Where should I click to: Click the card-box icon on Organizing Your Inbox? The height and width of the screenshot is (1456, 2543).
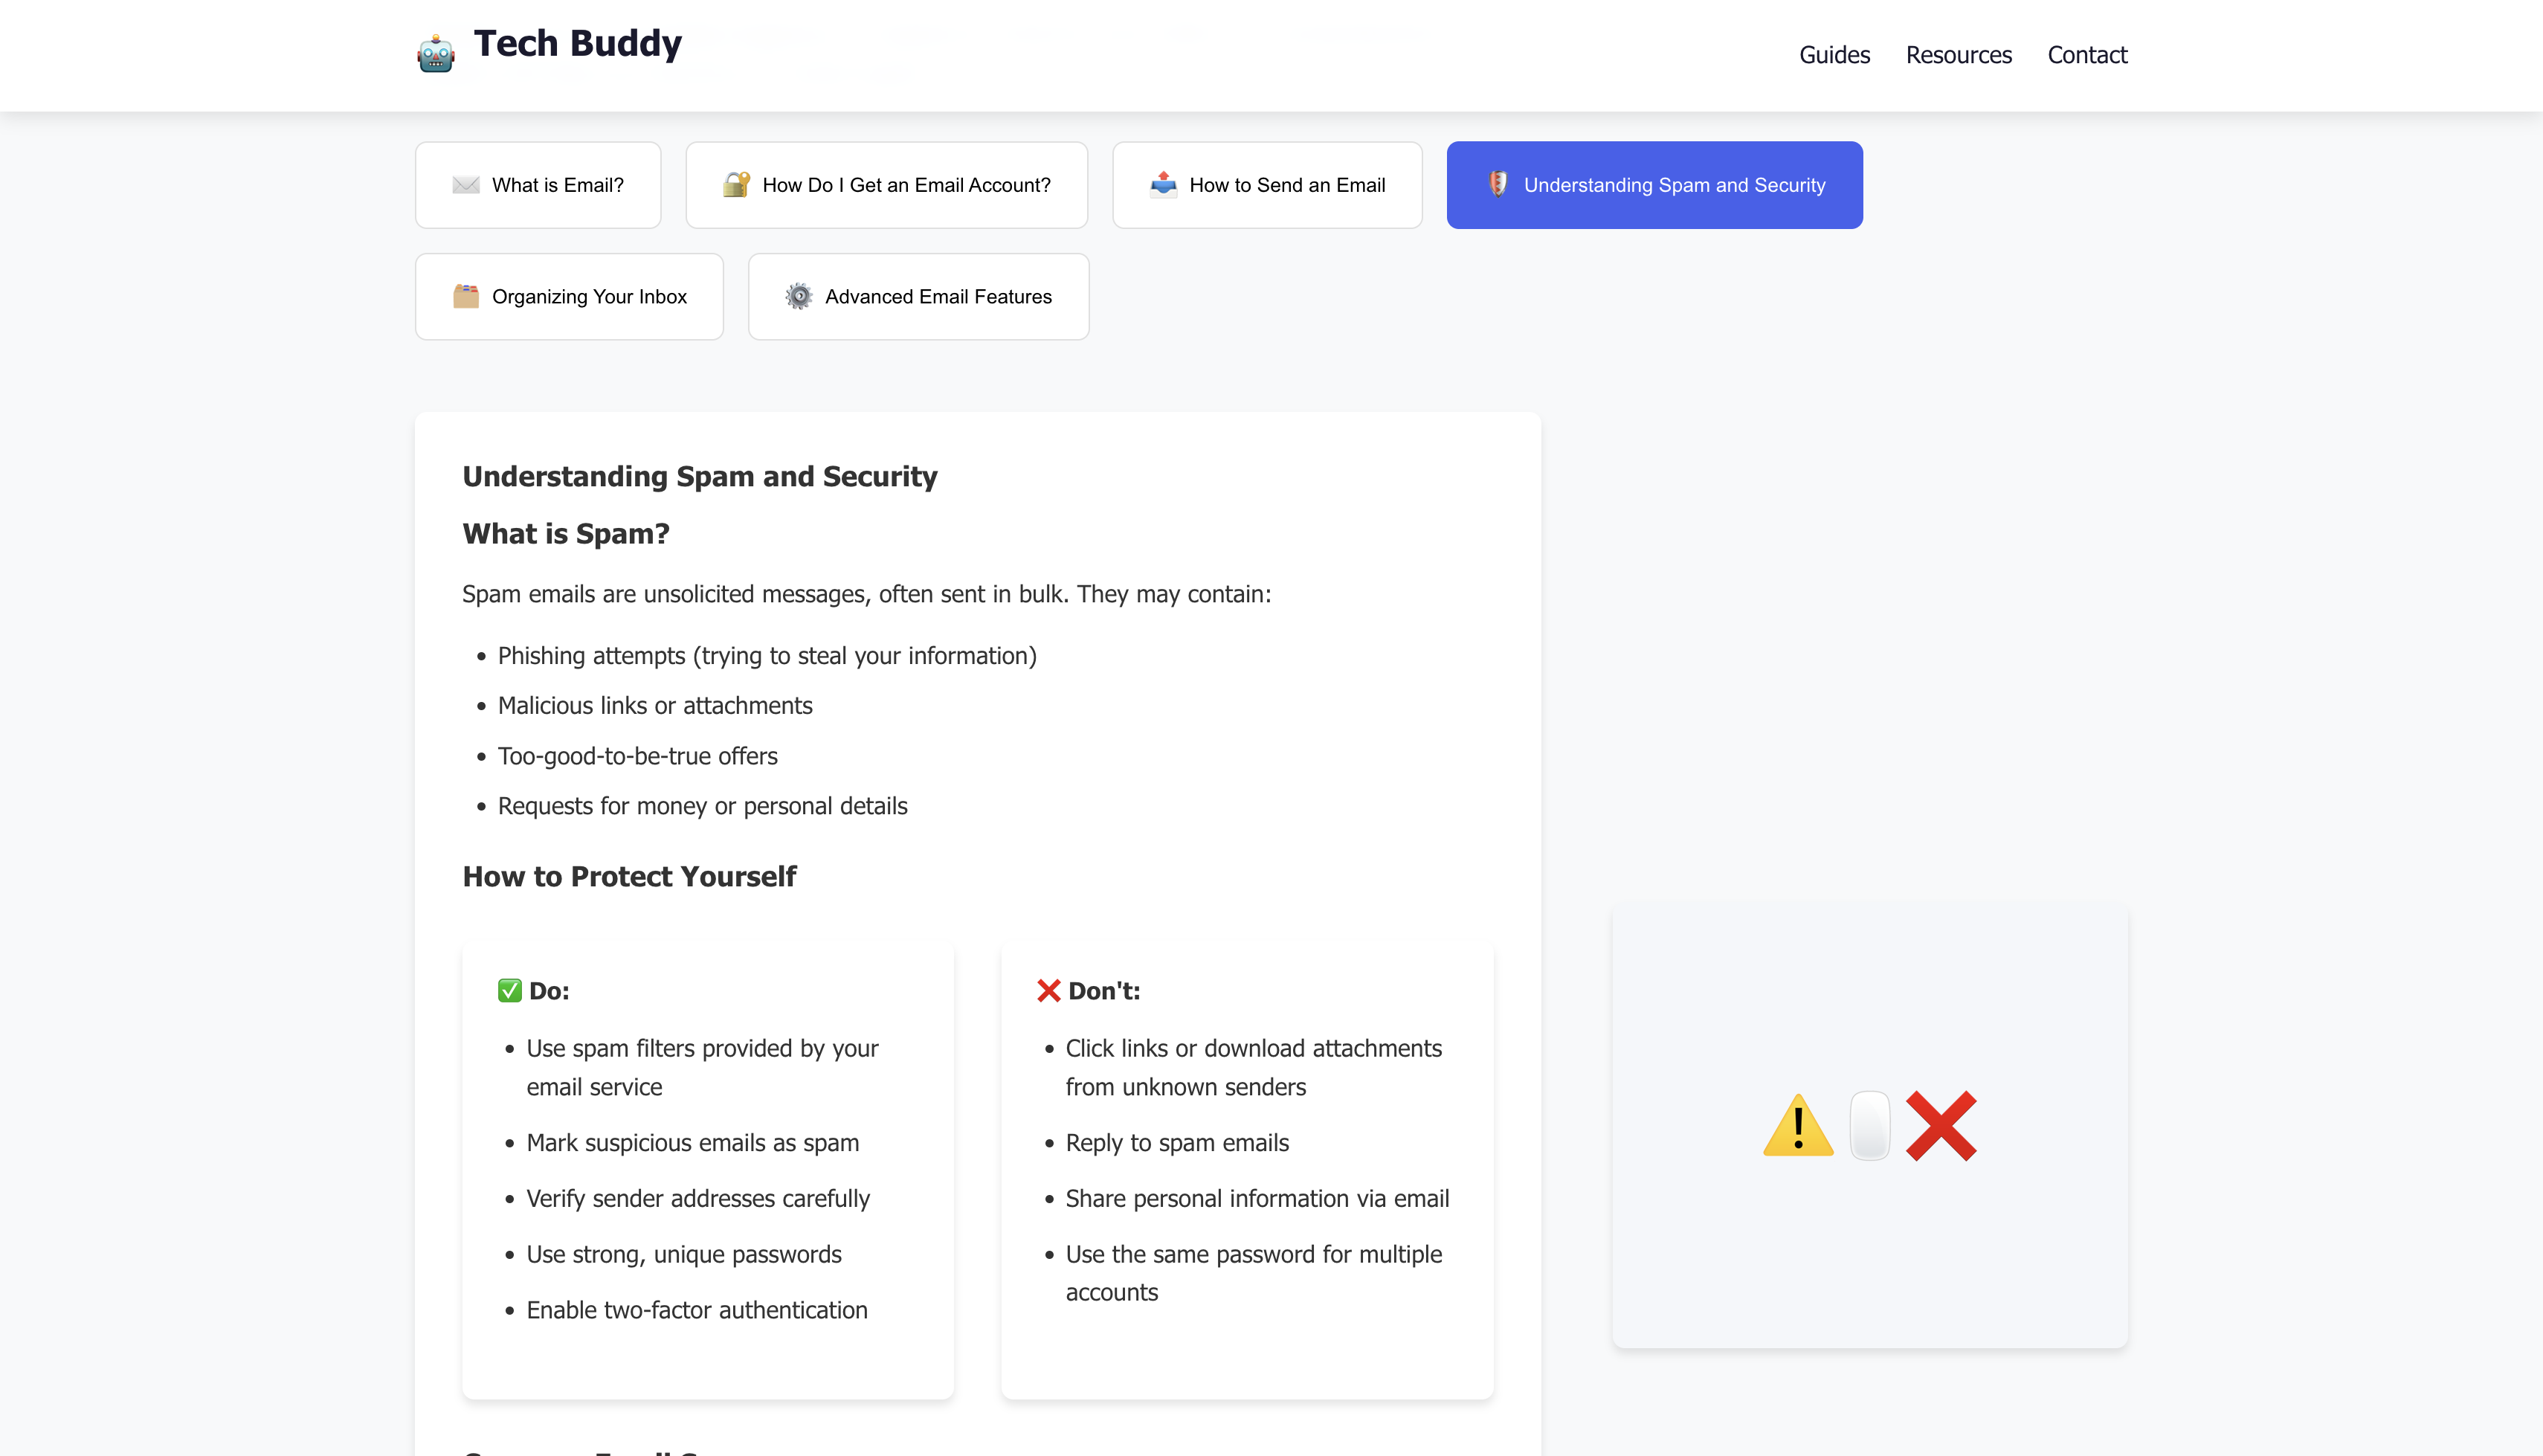[465, 296]
